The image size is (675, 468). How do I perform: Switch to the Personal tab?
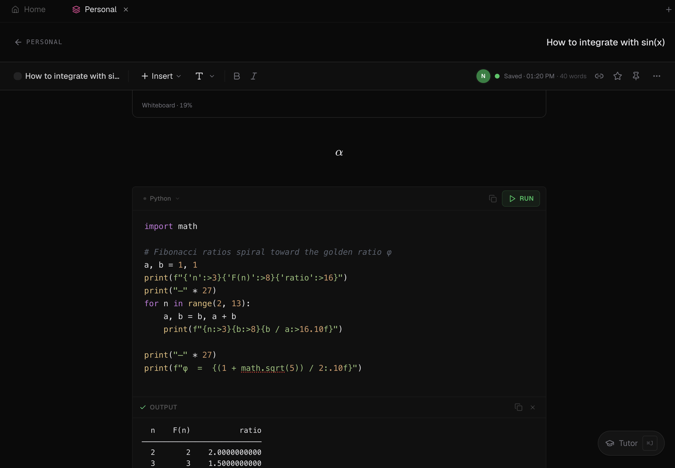pyautogui.click(x=94, y=9)
